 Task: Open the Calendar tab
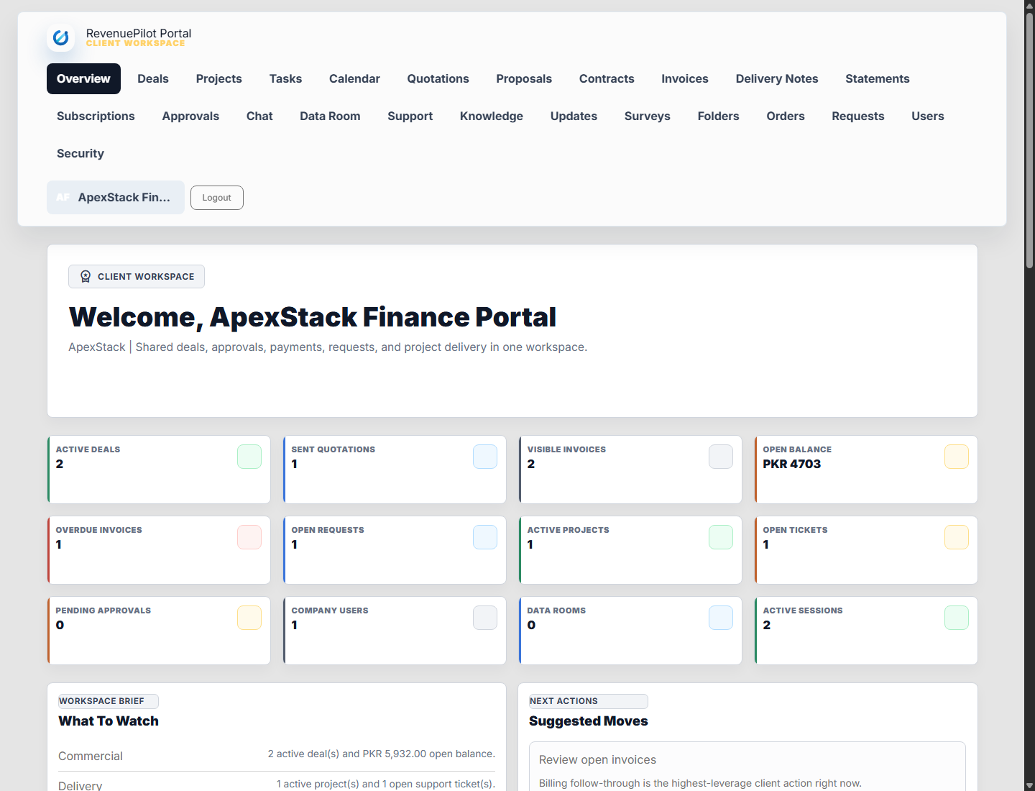354,79
